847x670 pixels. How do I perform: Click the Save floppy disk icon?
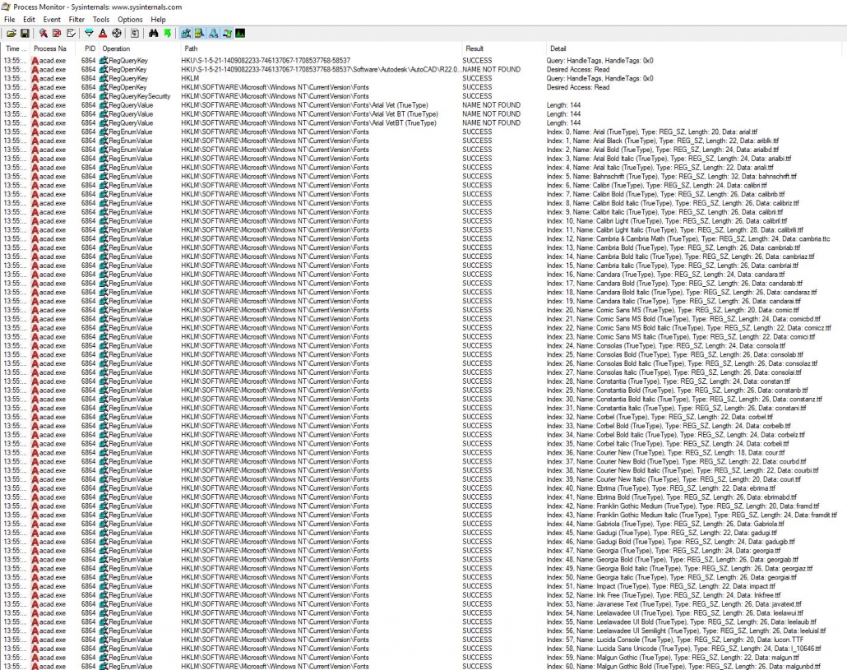coord(25,34)
